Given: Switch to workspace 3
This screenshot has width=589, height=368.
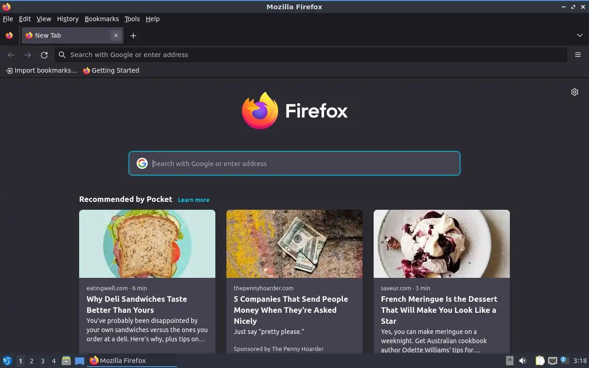Looking at the screenshot, I should click(x=42, y=361).
